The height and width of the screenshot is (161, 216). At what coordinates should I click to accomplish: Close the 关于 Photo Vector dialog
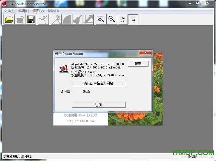(x=146, y=52)
